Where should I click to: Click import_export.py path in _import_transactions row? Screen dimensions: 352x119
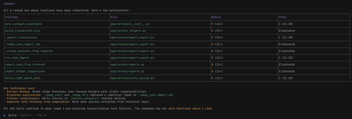click(x=132, y=38)
